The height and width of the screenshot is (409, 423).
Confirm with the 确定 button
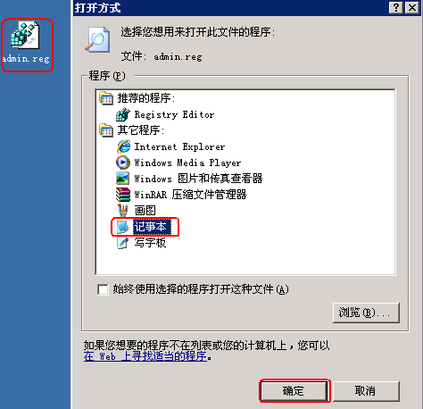pyautogui.click(x=294, y=390)
